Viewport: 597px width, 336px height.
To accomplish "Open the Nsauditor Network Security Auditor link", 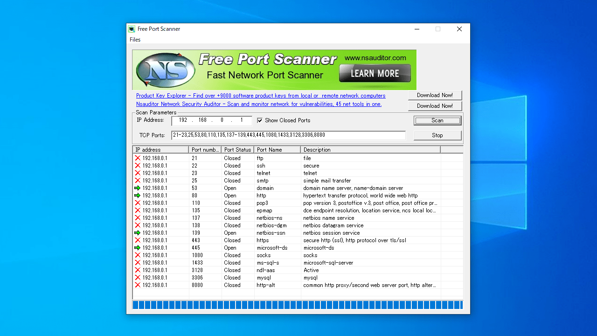I will [x=259, y=104].
